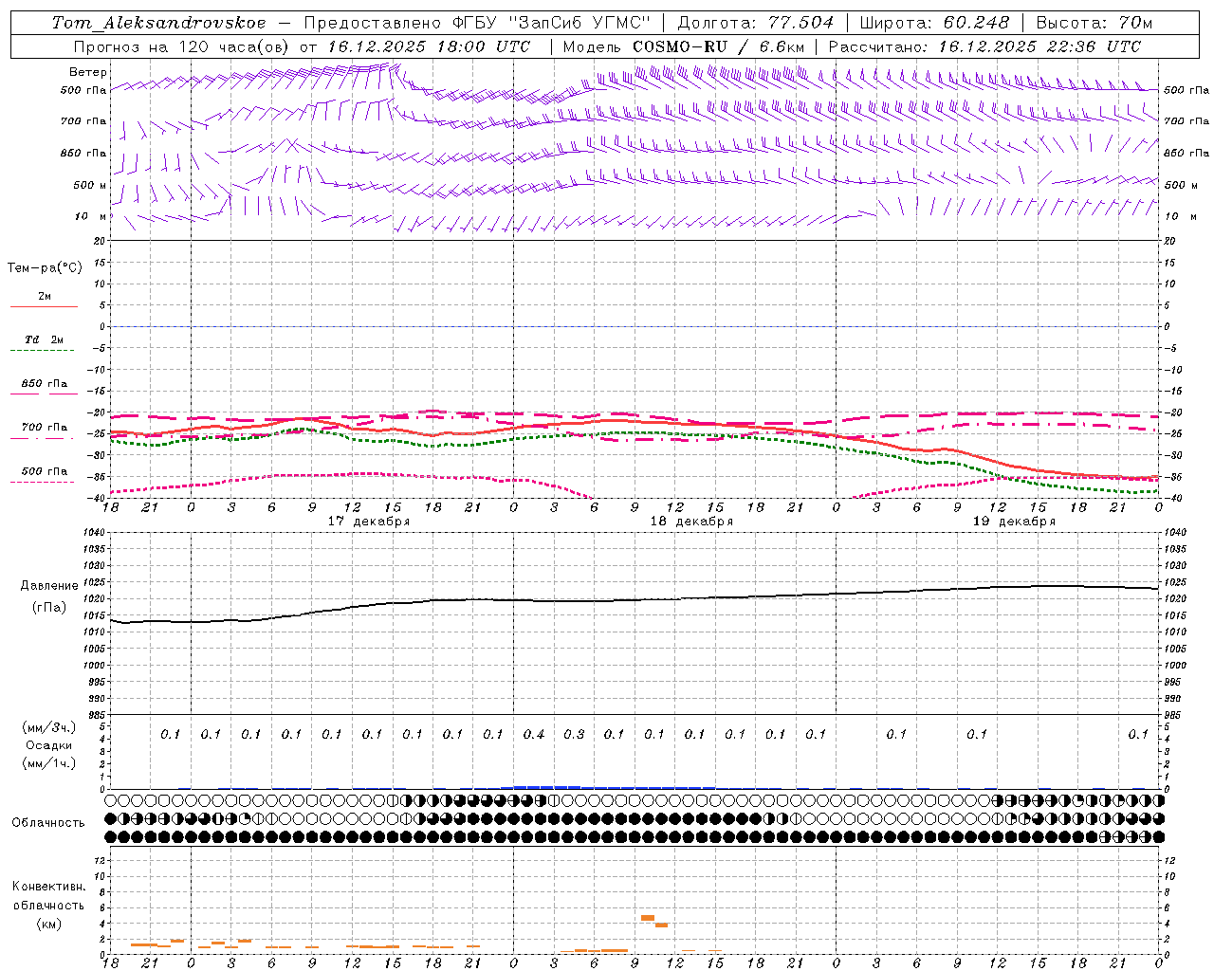Click the 0.4 precipitation amount

click(x=534, y=734)
